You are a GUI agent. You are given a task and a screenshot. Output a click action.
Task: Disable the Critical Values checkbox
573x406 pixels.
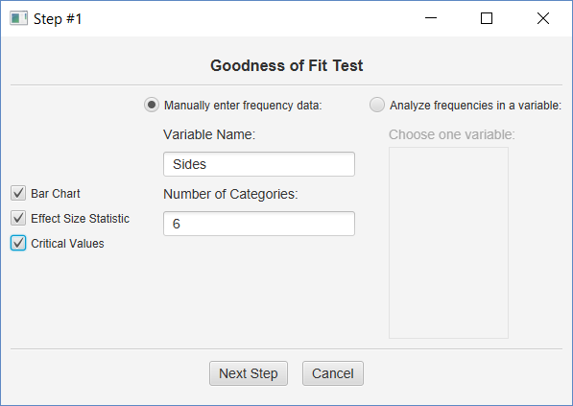point(18,243)
